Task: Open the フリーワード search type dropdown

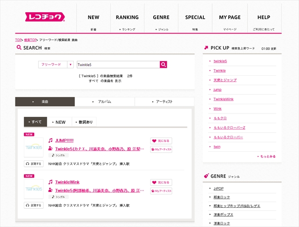Action: [x=56, y=64]
